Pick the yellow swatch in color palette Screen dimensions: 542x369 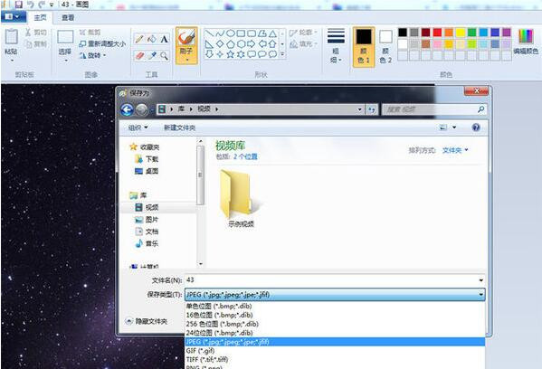[461, 33]
